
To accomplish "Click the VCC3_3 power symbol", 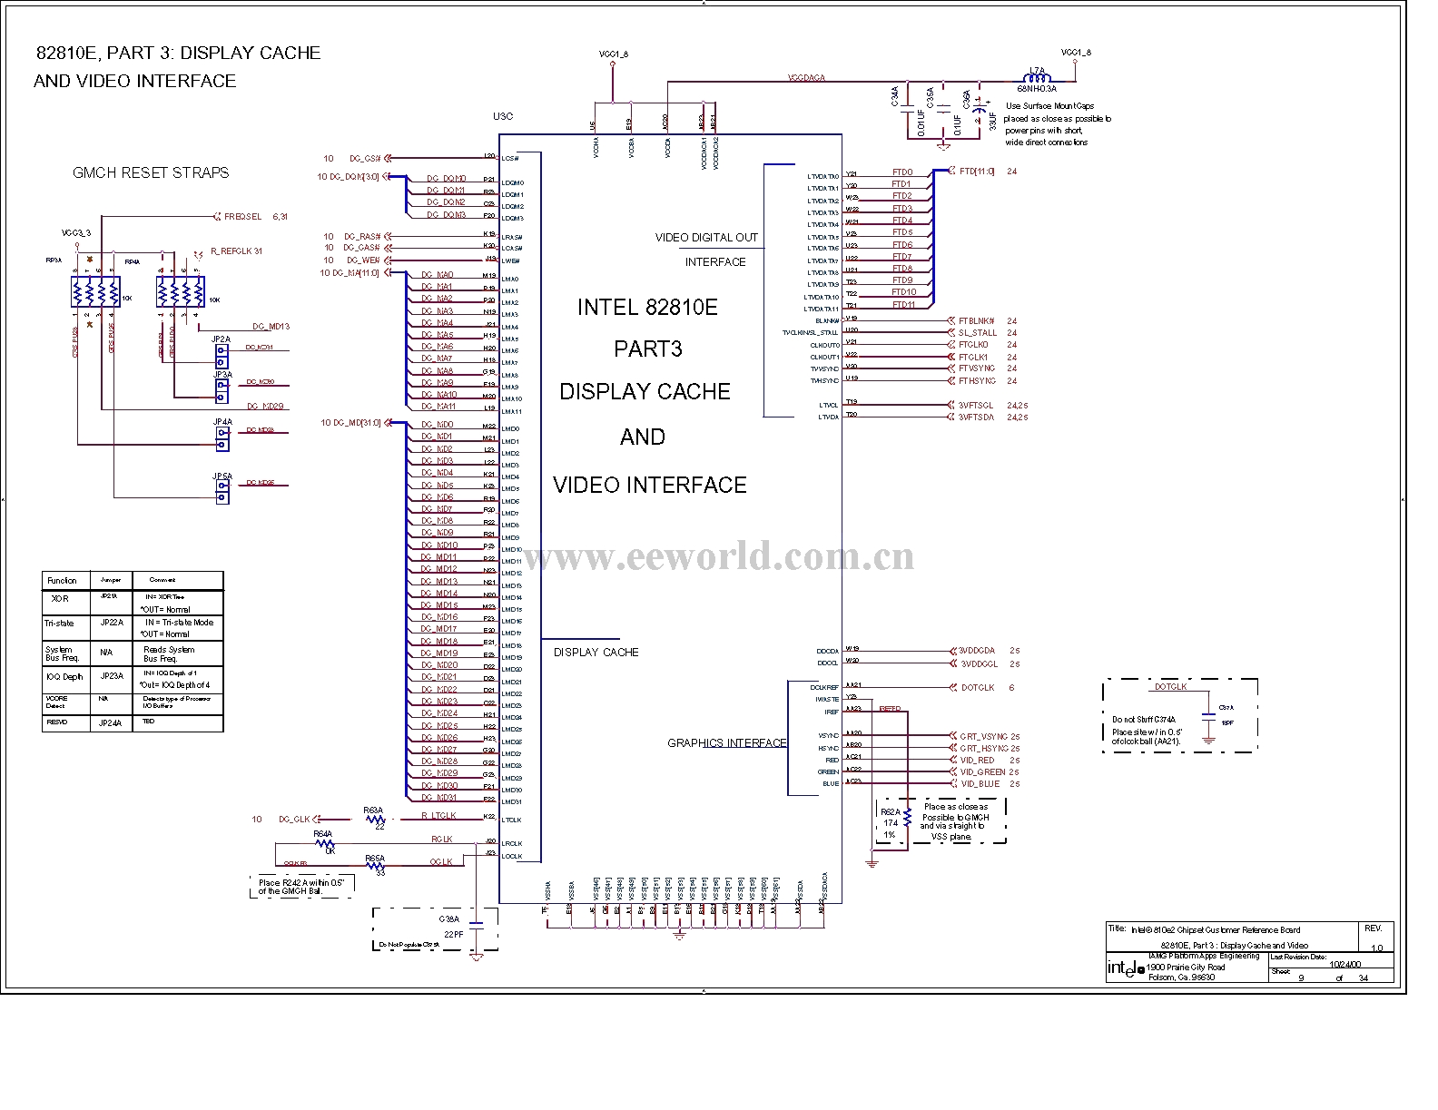I will pyautogui.click(x=77, y=238).
